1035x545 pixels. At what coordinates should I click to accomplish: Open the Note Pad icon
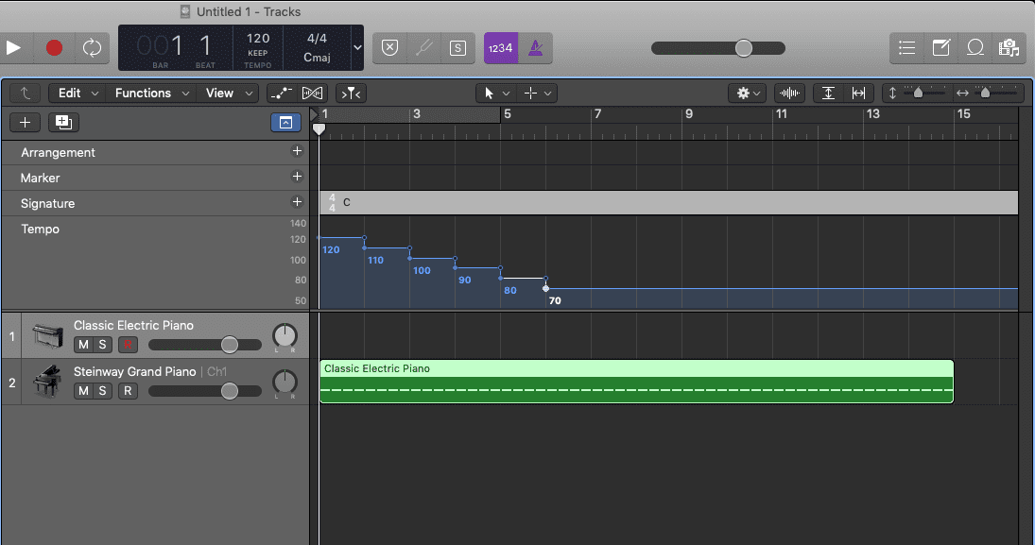[941, 48]
